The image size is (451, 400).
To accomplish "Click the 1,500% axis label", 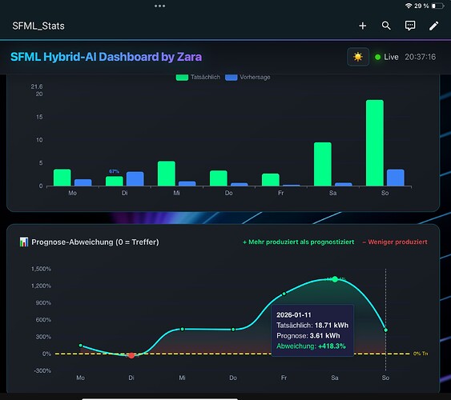I will [x=41, y=269].
